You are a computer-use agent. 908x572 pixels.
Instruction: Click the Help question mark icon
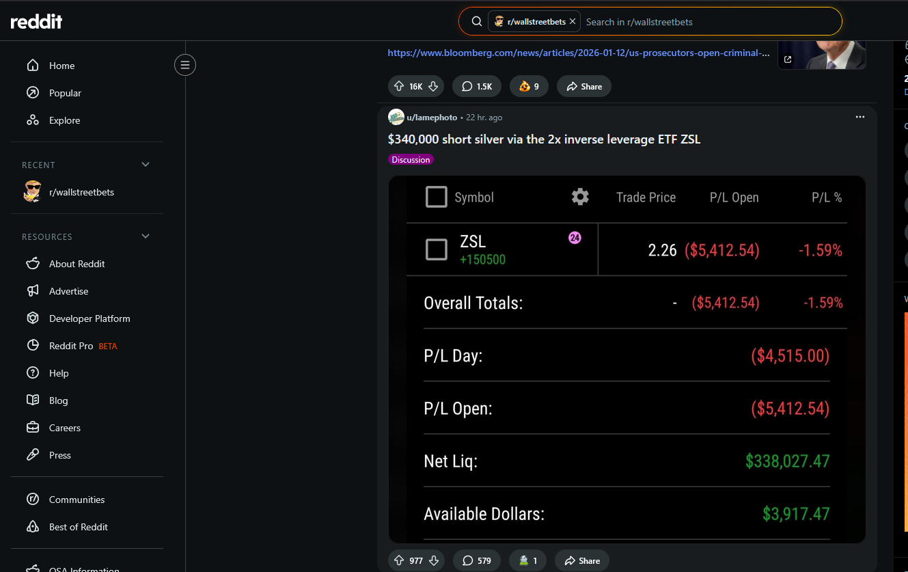32,373
